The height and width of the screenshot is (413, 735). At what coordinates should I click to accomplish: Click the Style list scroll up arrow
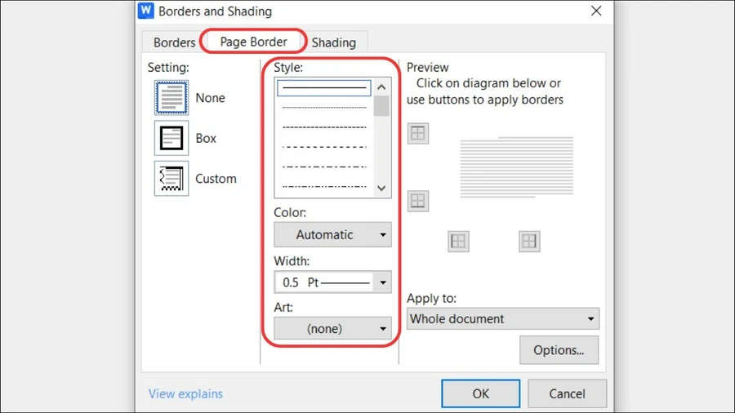coord(381,87)
